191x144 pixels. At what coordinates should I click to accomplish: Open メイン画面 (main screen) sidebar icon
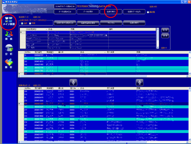coord(9,21)
